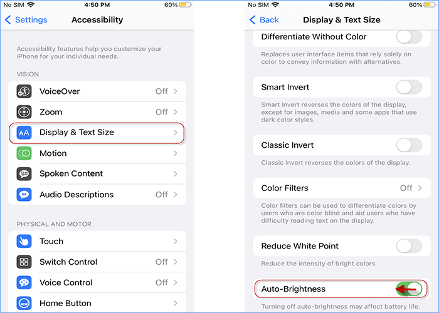The width and height of the screenshot is (439, 313).
Task: Open the Zoom Off chevron
Action: 175,112
